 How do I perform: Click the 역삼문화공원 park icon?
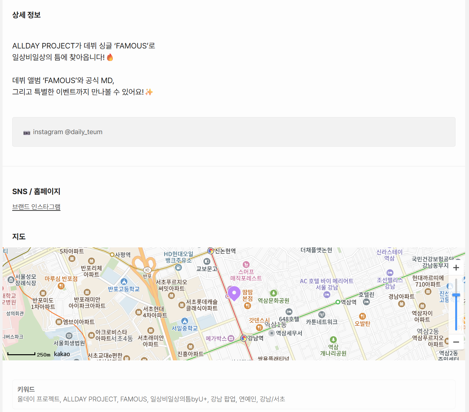point(273,293)
